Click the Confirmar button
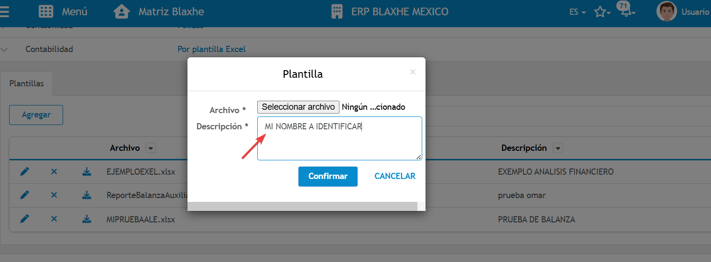Screen dimensions: 711x262 pos(328,177)
